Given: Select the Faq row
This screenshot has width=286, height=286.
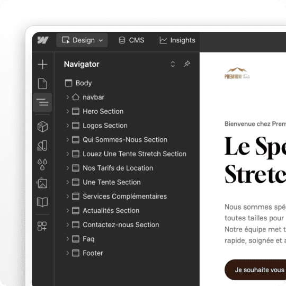Looking at the screenshot, I should (88, 239).
